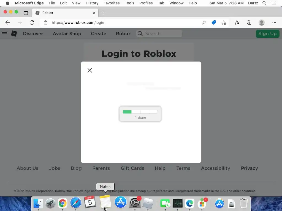Open Edge settings and more ellipsis
This screenshot has width=282, height=211.
point(274,23)
